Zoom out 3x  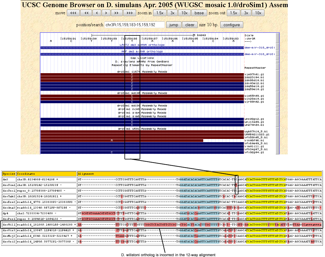pos(246,13)
